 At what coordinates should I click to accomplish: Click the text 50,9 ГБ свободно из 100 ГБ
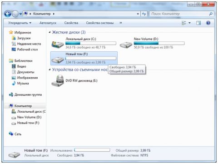pyautogui.click(x=154, y=47)
